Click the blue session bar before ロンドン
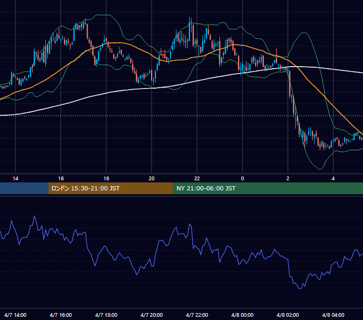363x320 pixels. (x=24, y=188)
